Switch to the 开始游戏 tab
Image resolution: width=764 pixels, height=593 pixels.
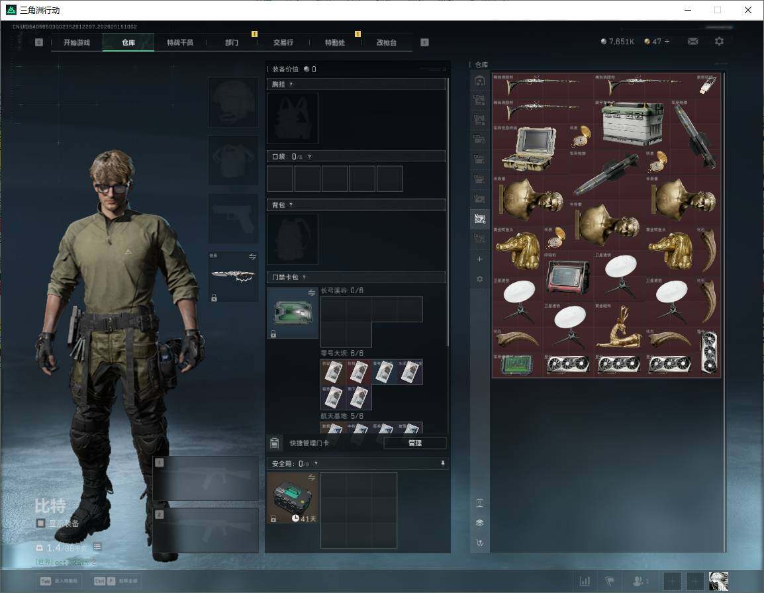click(x=77, y=42)
